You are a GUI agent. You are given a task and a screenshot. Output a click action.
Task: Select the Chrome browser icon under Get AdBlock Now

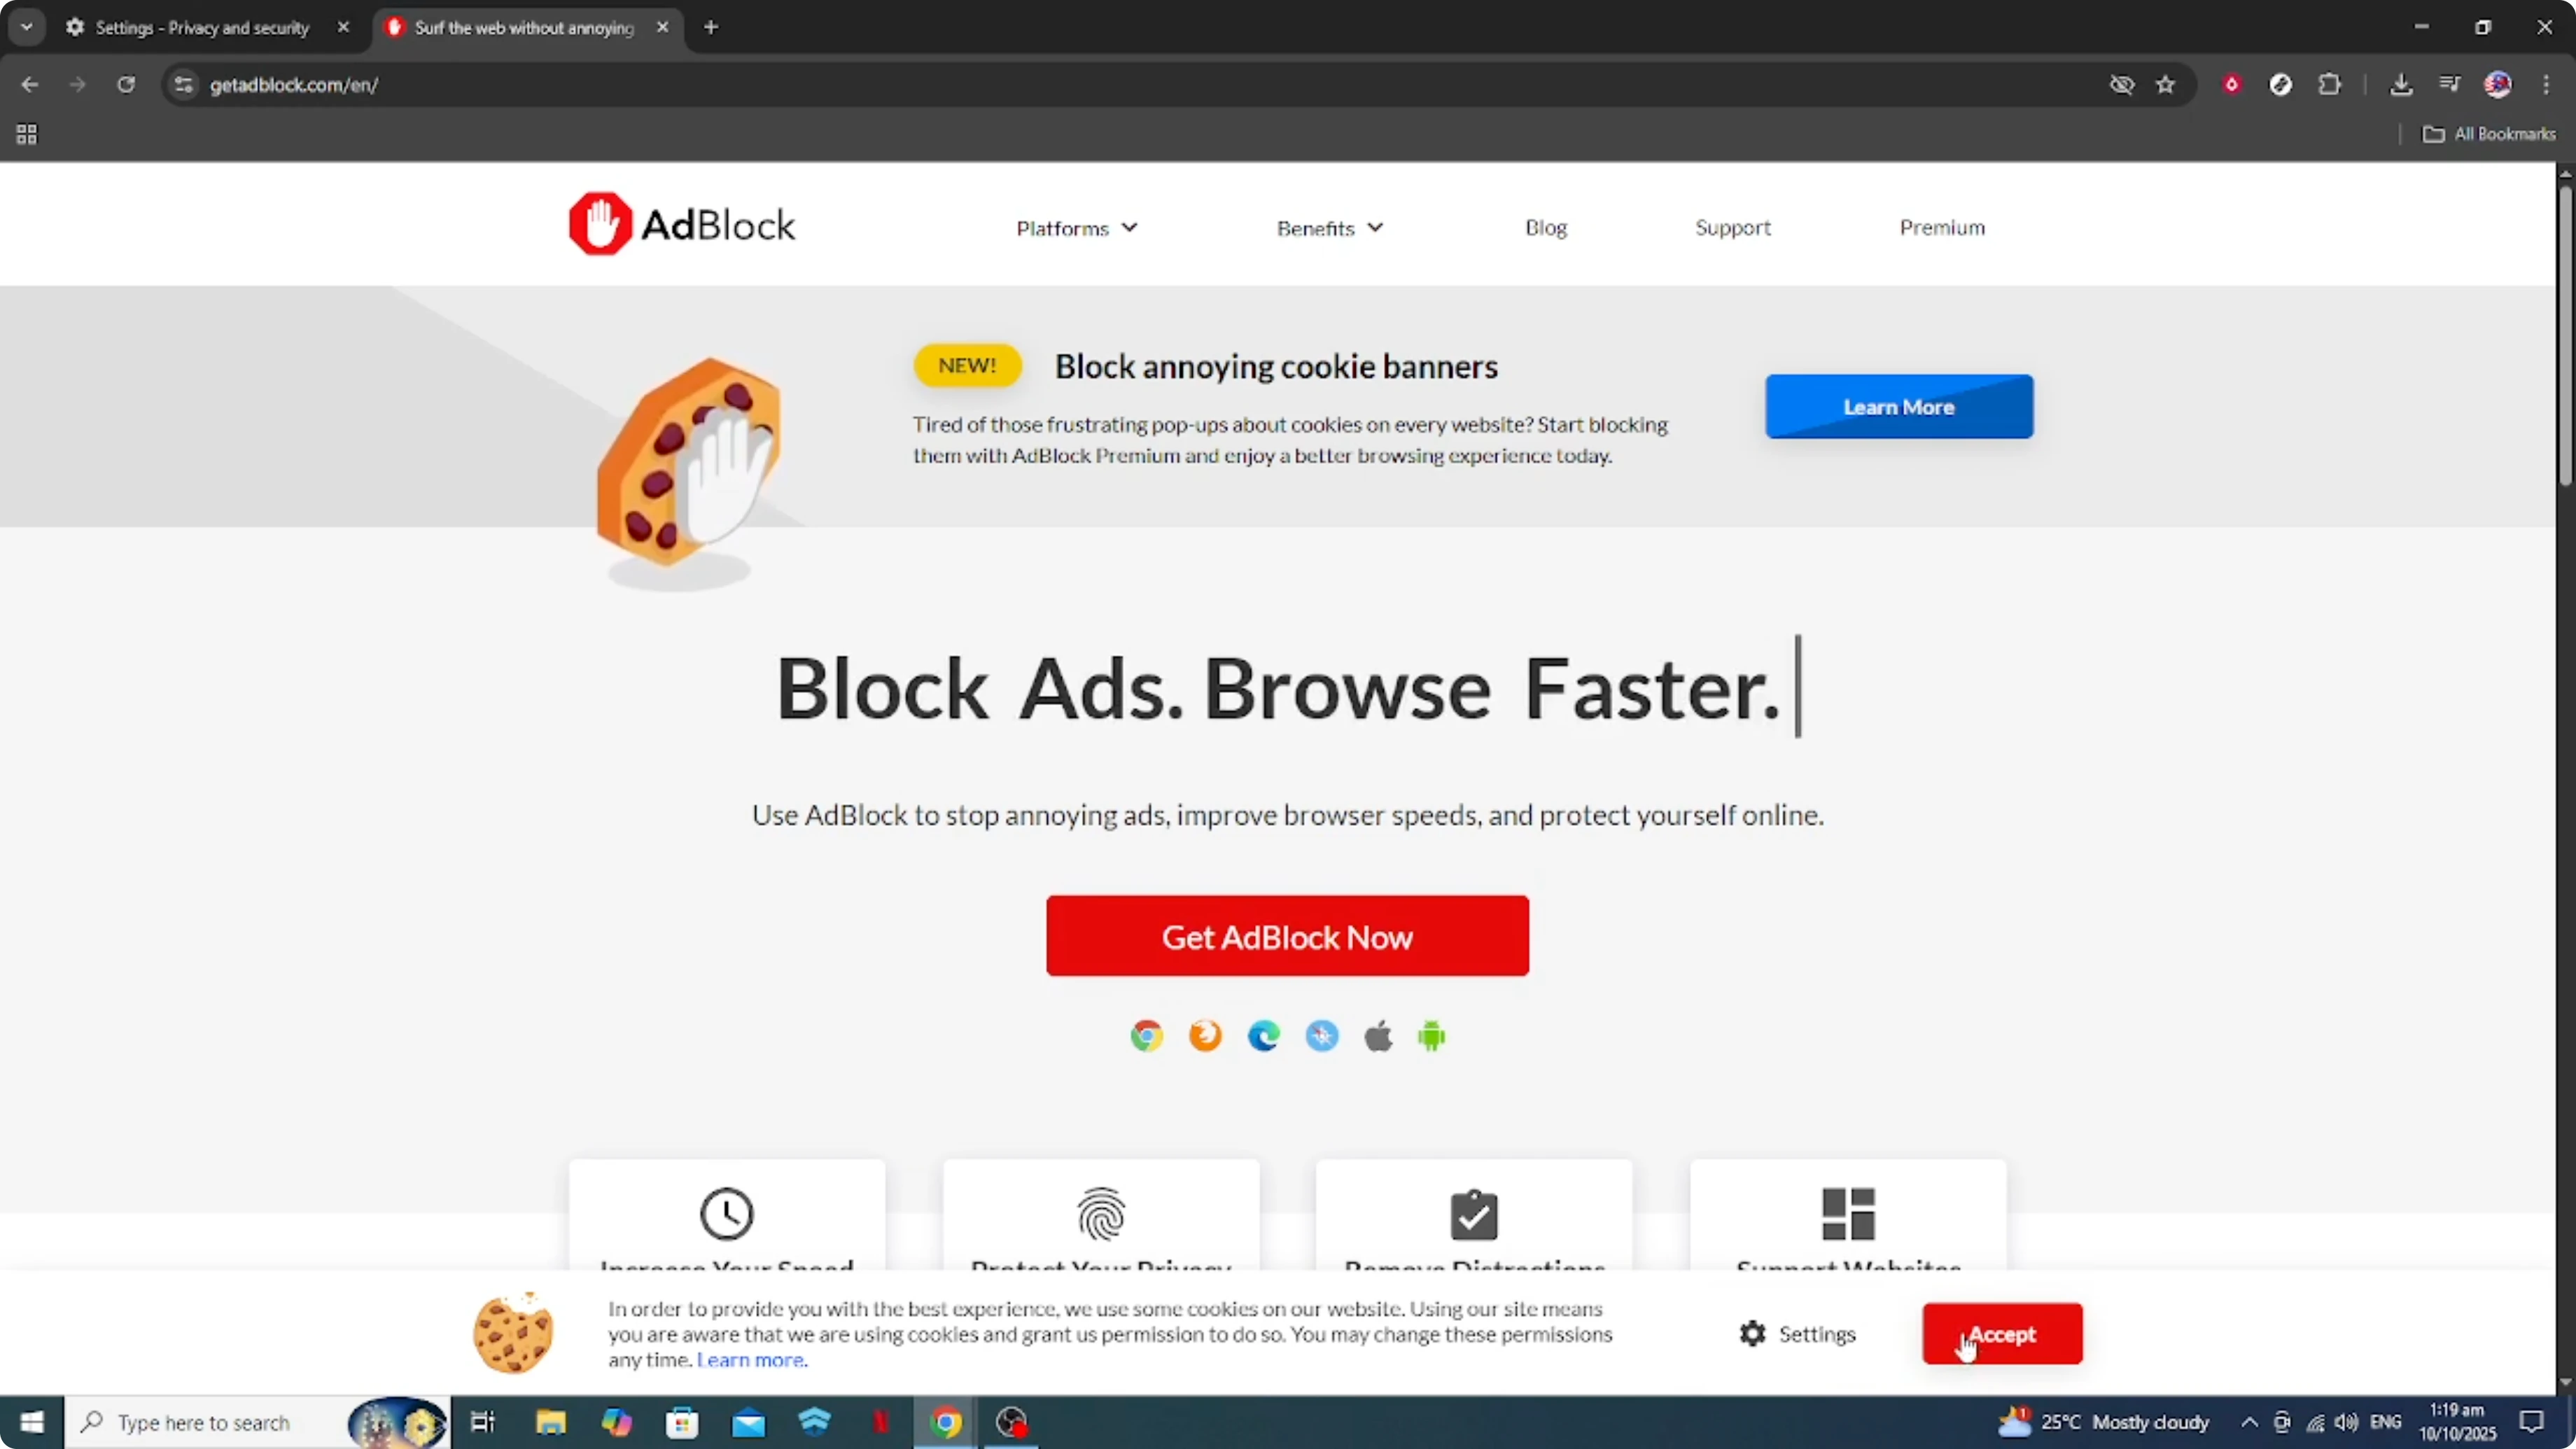1146,1035
